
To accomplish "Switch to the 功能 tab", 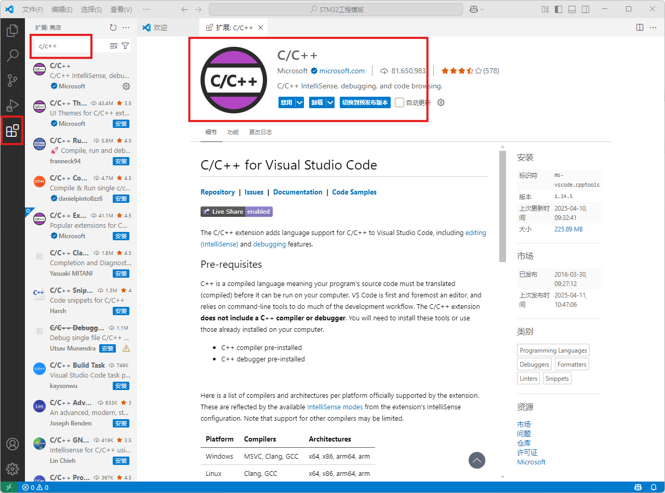I will point(233,132).
